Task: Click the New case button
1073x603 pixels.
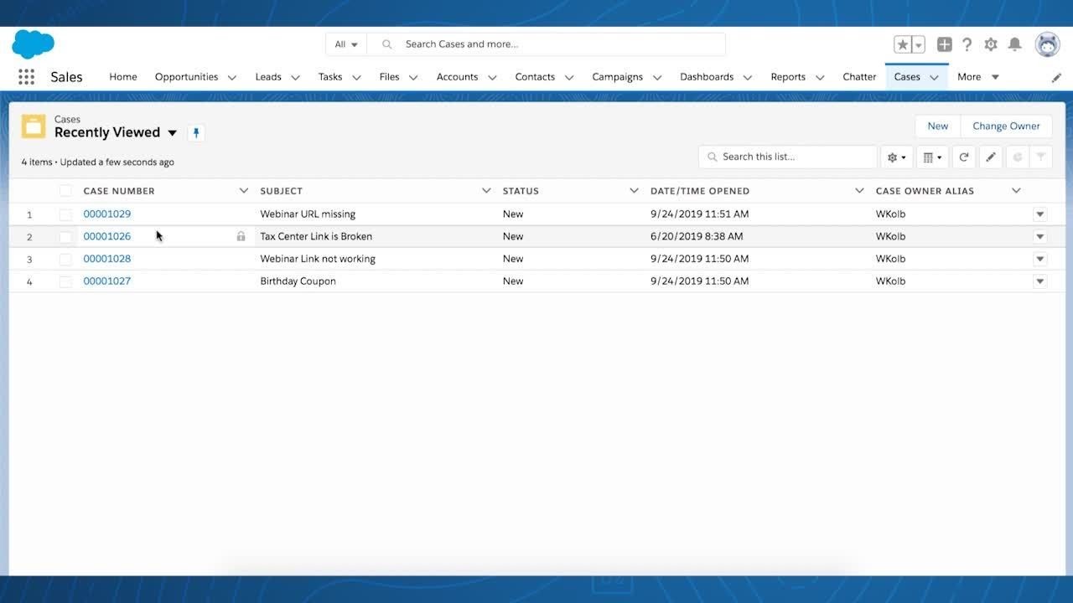Action: click(938, 126)
